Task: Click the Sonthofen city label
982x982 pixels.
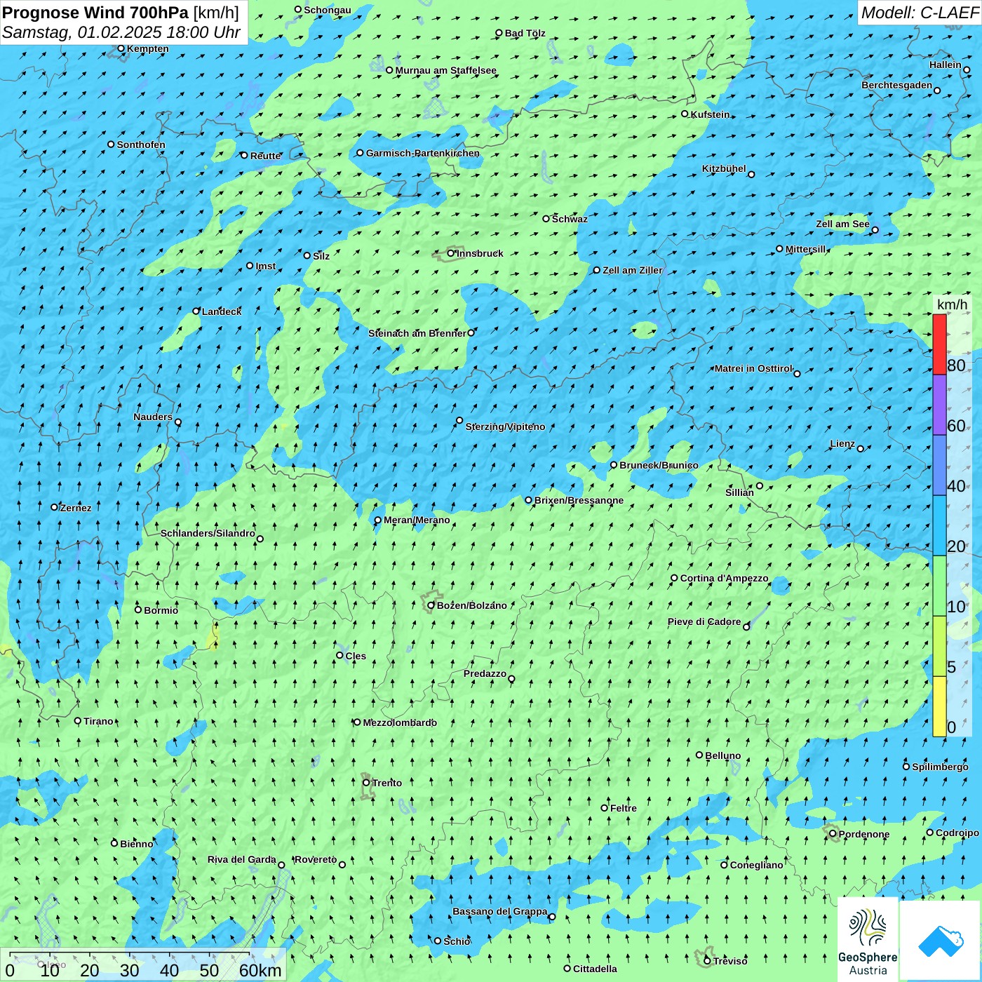Action: coord(141,144)
